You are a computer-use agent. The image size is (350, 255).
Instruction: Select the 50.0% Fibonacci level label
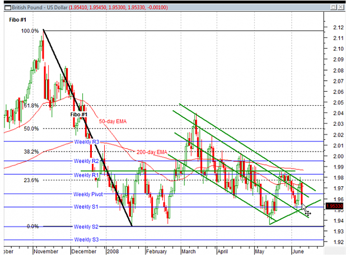click(31, 129)
